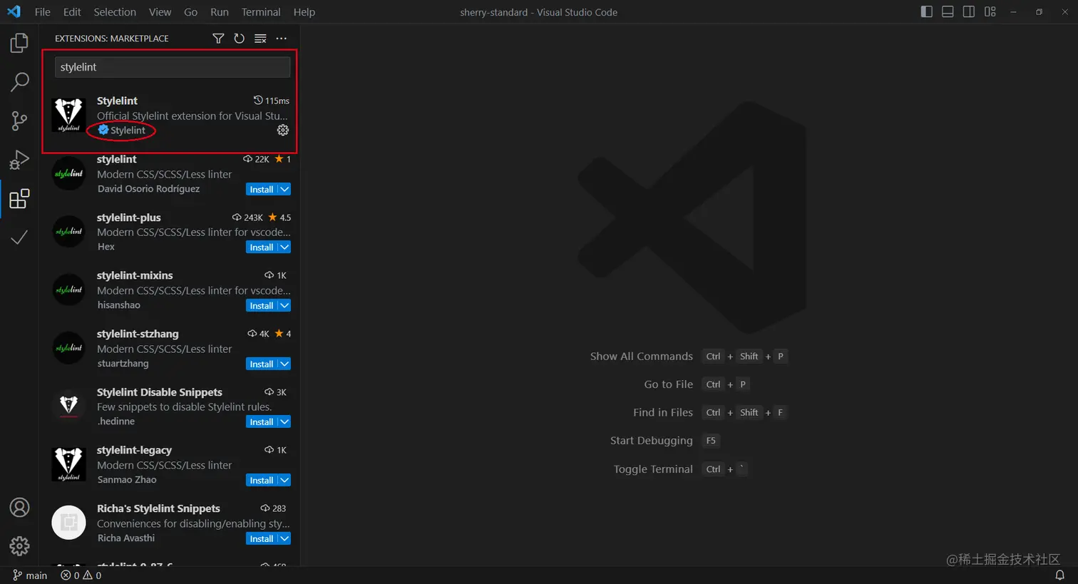Open errors and warnings count in status bar
The image size is (1078, 584).
[x=81, y=575]
